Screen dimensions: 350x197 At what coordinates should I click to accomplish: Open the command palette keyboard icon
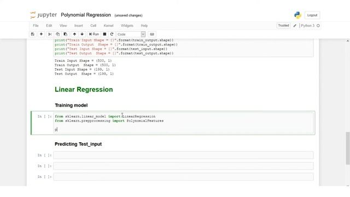[x=152, y=34]
